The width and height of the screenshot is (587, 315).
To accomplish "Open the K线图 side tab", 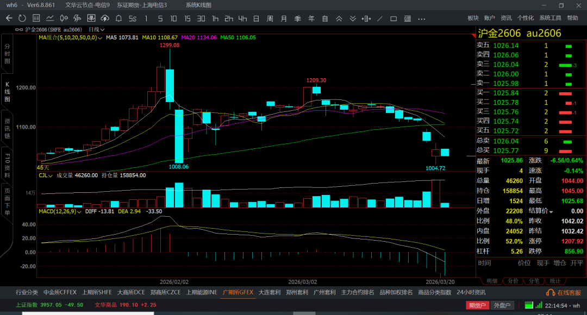I will [x=7, y=92].
